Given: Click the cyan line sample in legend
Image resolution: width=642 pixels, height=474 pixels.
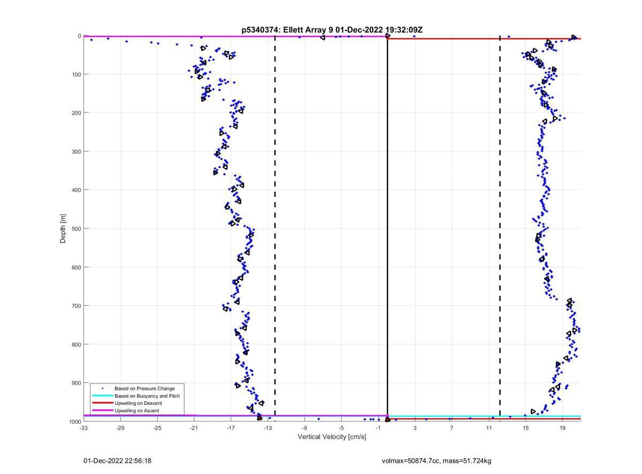Looking at the screenshot, I should pyautogui.click(x=102, y=396).
